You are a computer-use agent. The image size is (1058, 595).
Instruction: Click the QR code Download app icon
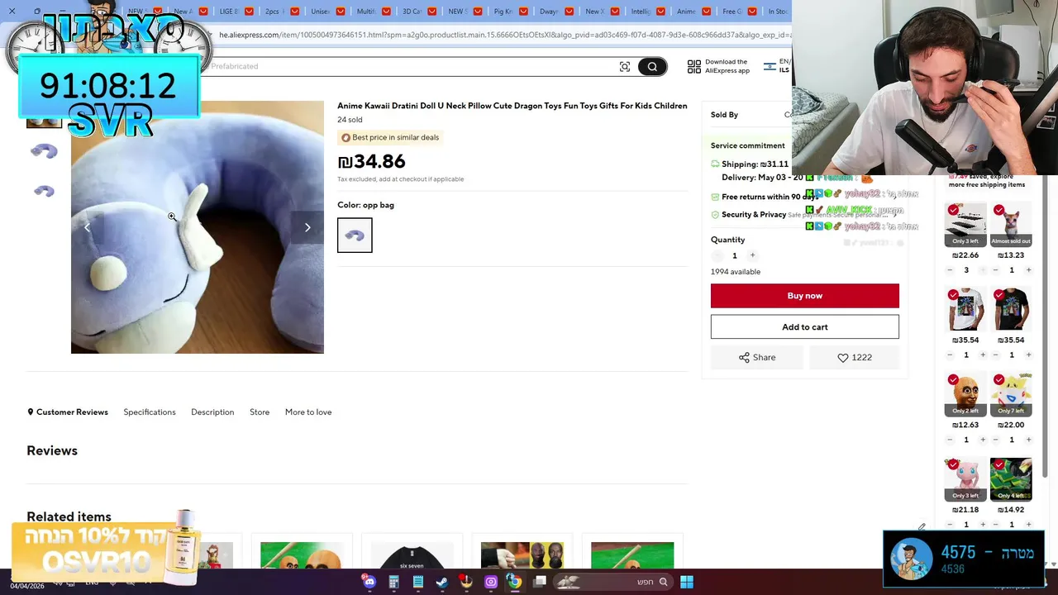tap(694, 67)
